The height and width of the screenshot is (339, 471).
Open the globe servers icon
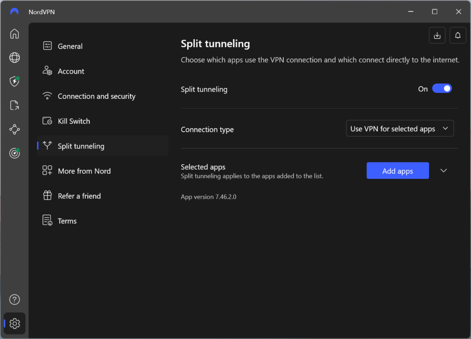pyautogui.click(x=14, y=57)
